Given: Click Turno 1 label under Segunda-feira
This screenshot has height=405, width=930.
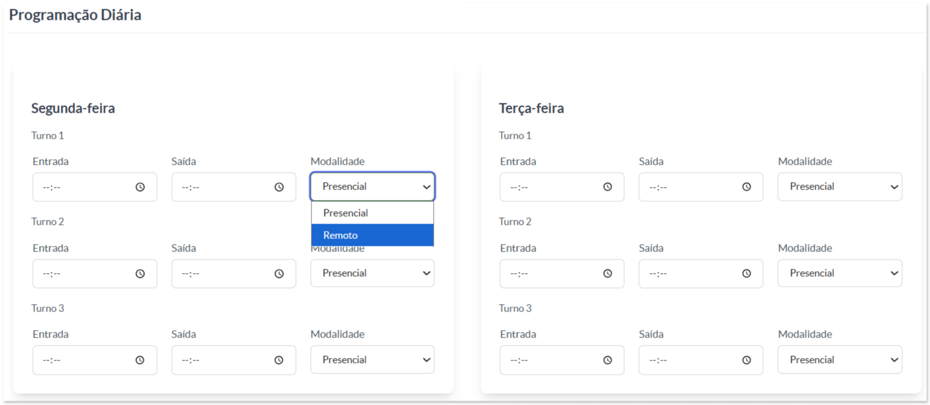Looking at the screenshot, I should click(48, 135).
